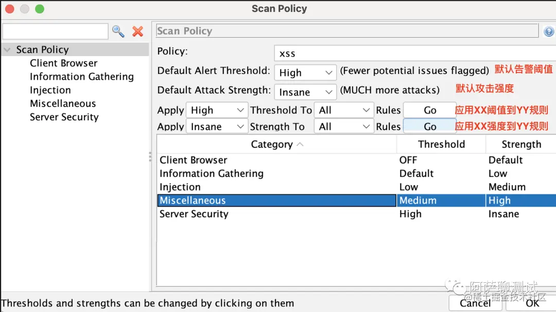Close the Scan Policy window
556x312 pixels.
click(x=10, y=9)
